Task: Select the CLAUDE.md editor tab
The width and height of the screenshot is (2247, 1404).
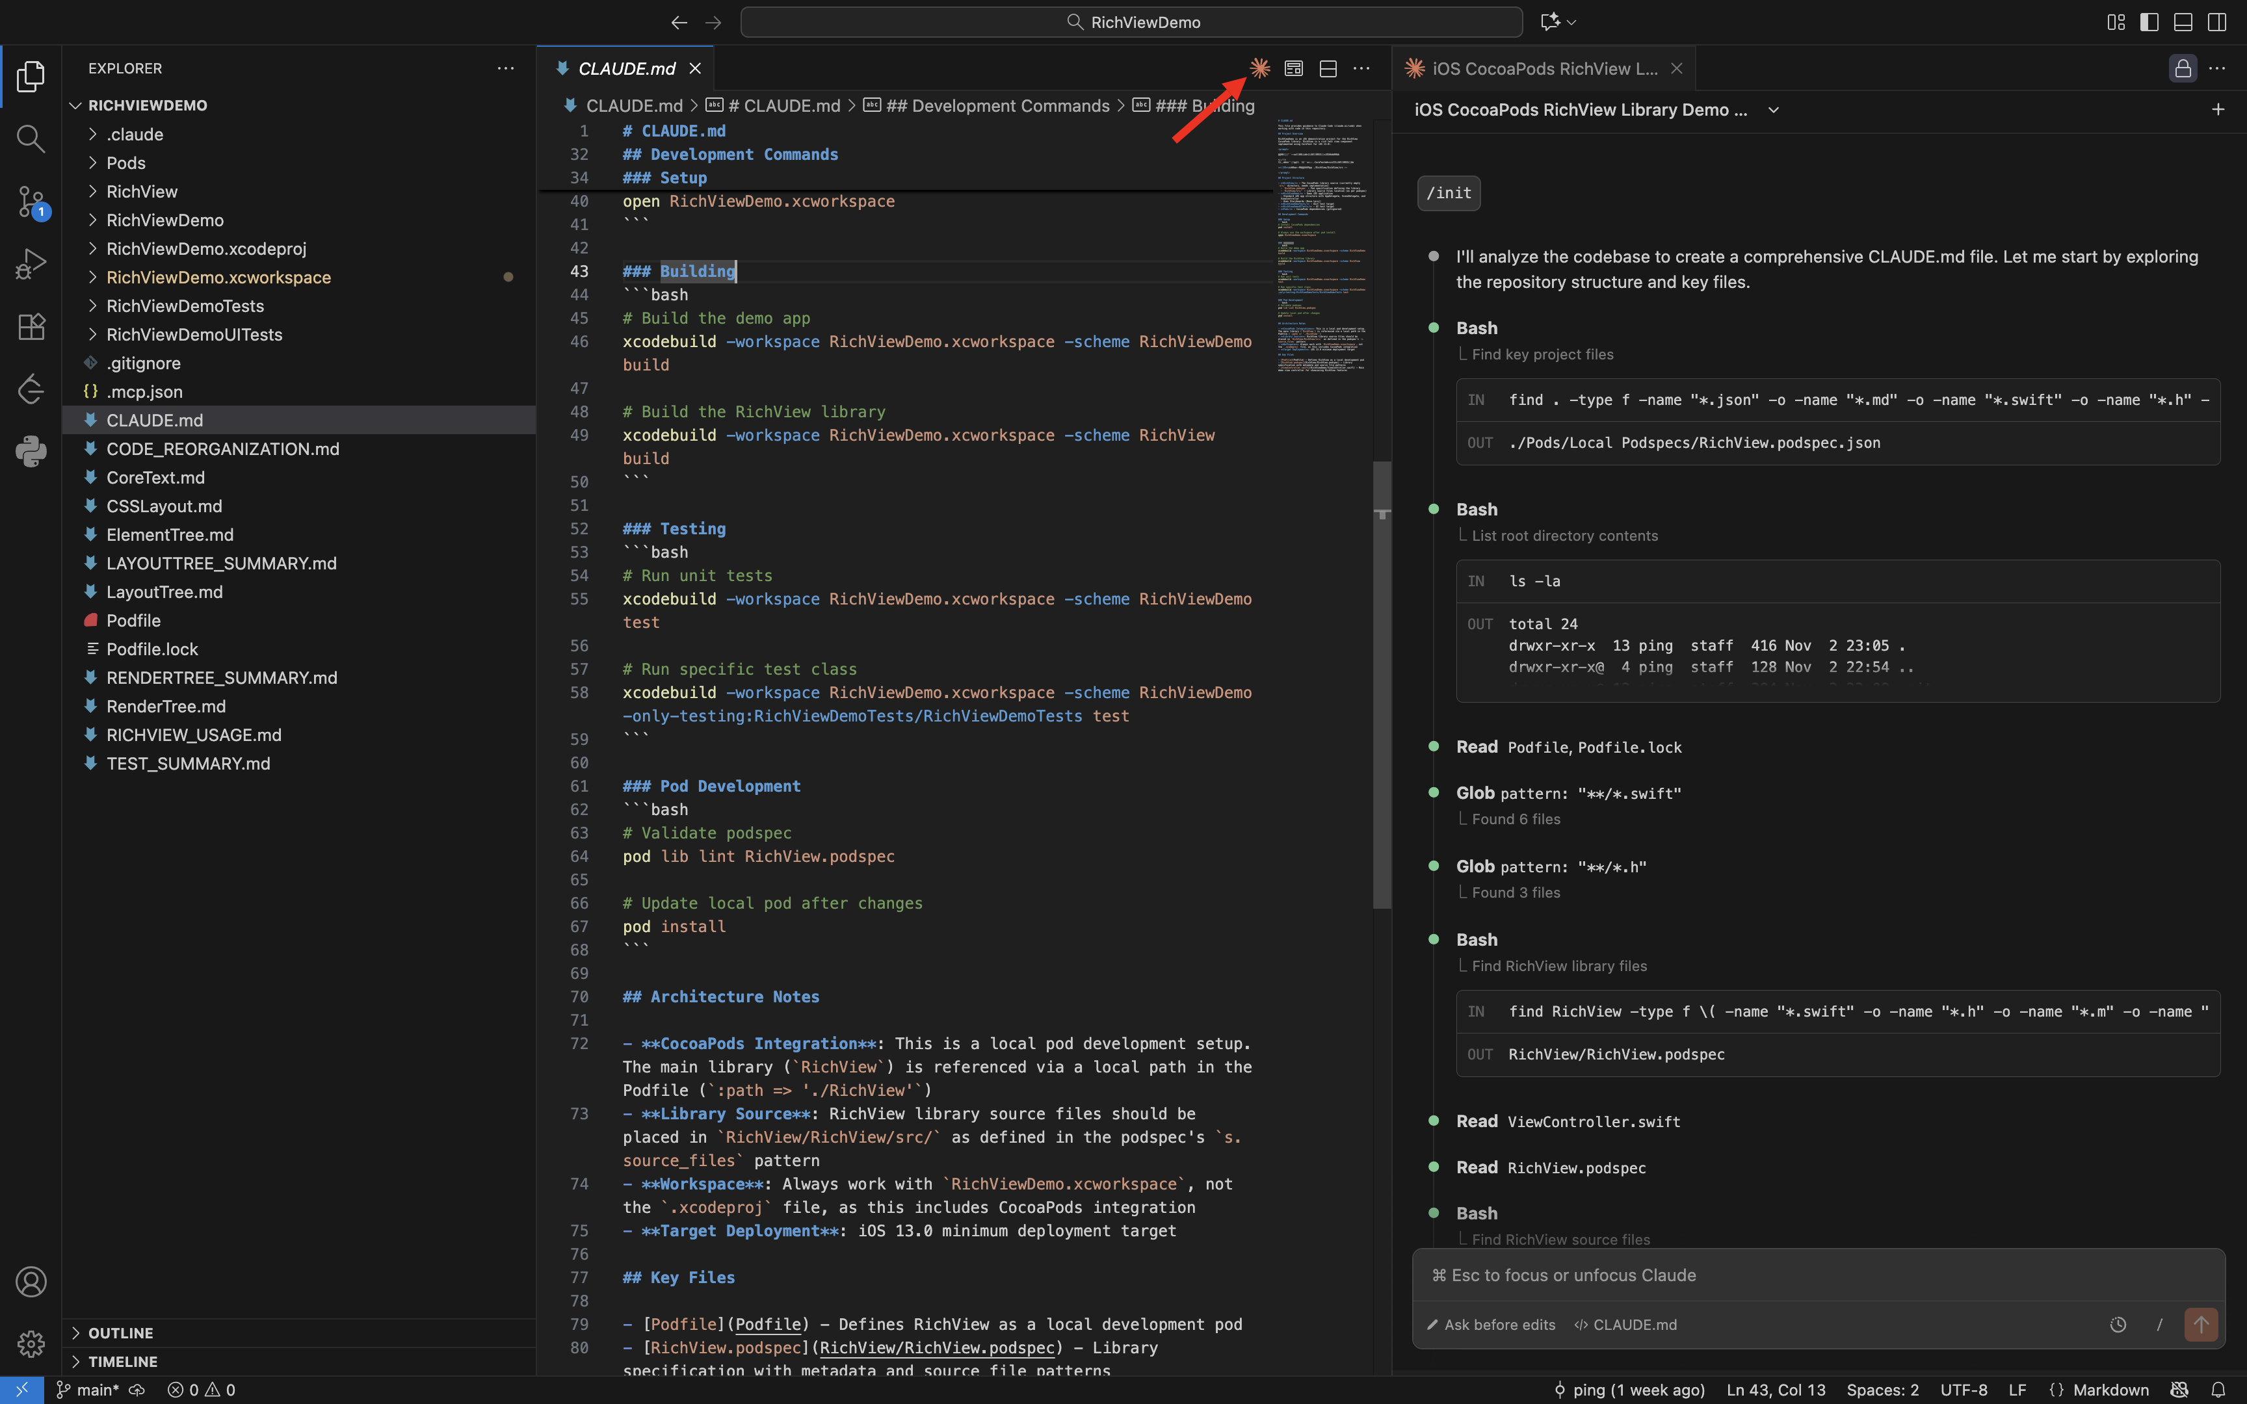Action: (x=626, y=69)
